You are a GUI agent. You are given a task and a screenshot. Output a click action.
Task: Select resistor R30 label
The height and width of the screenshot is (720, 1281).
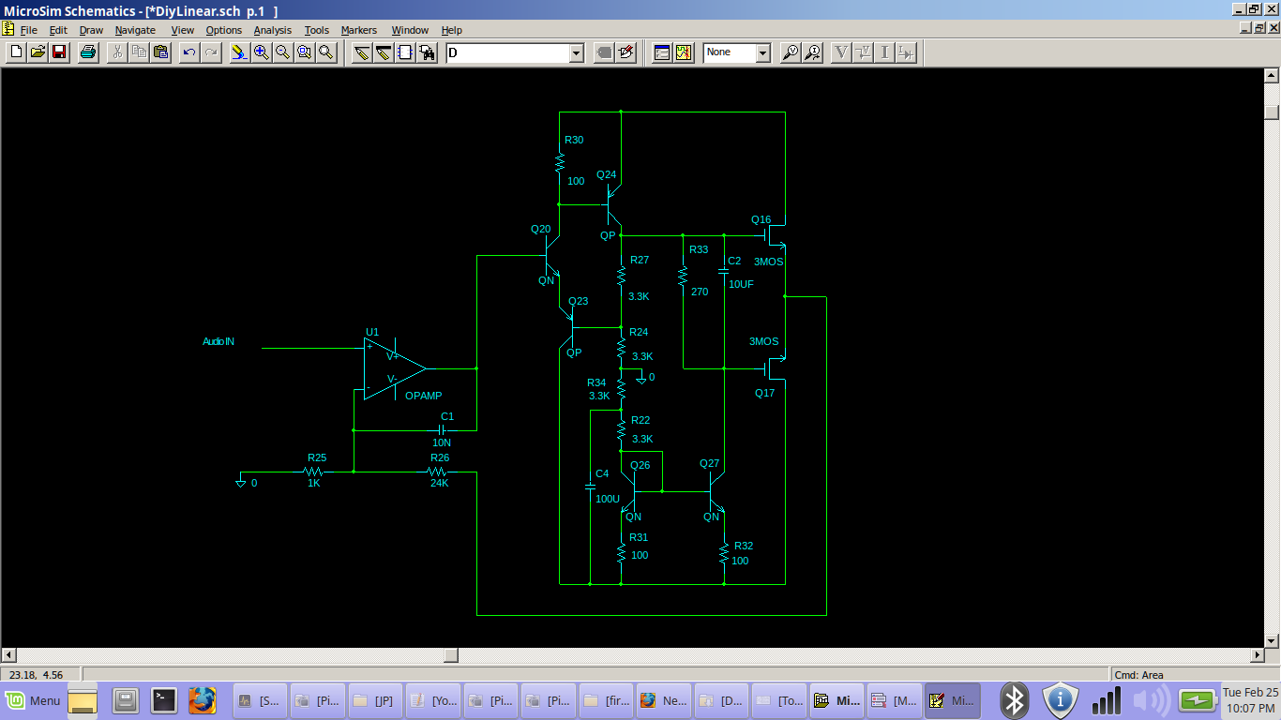pos(574,140)
